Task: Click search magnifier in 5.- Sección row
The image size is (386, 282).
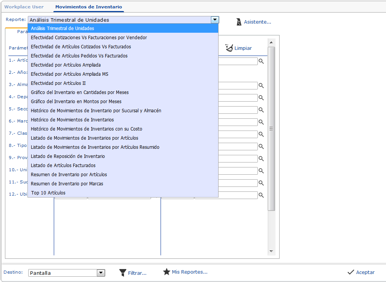Action: point(261,110)
